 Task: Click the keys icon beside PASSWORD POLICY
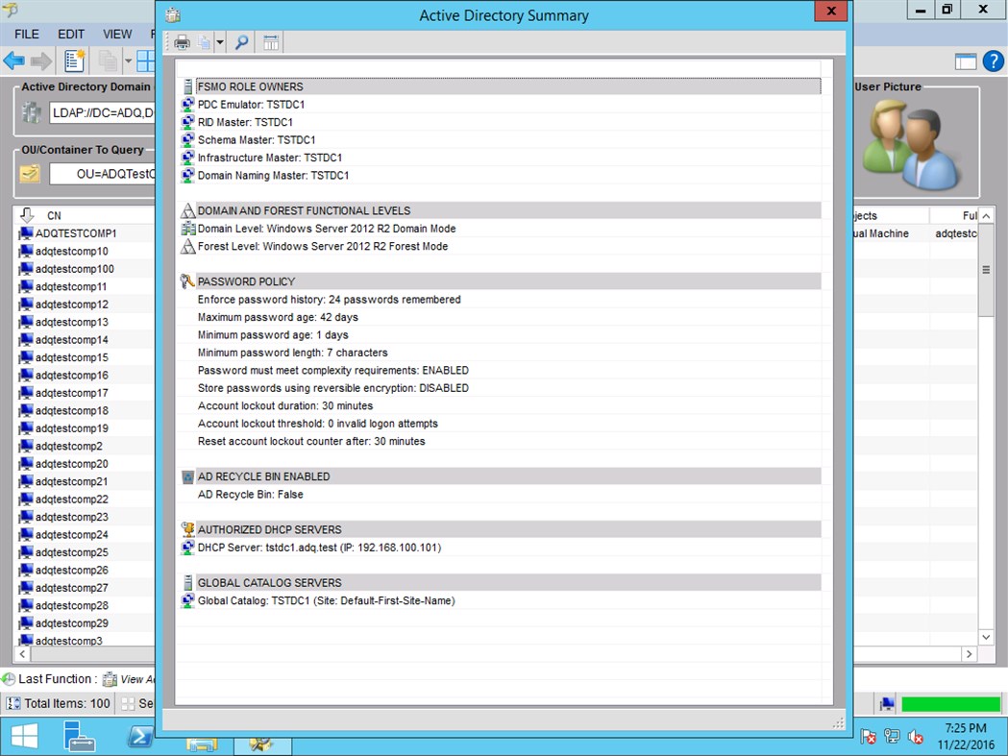click(187, 280)
